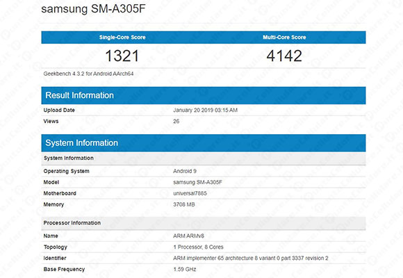Click the Views label
This screenshot has width=403, height=278.
pos(51,121)
